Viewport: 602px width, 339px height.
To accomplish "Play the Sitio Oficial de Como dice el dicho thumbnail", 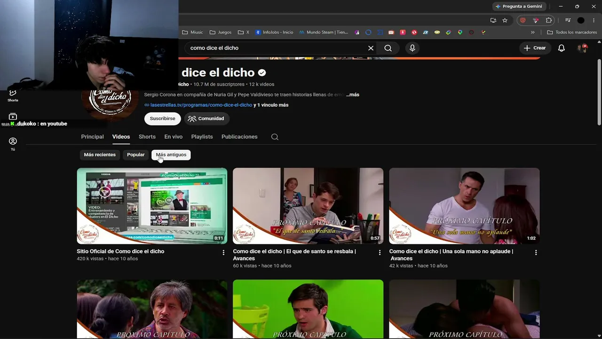I will [152, 206].
